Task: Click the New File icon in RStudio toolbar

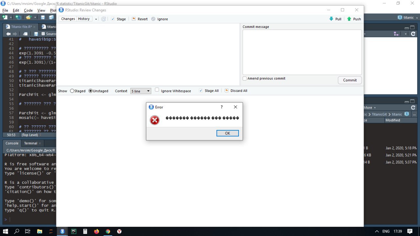Action: 5,17
